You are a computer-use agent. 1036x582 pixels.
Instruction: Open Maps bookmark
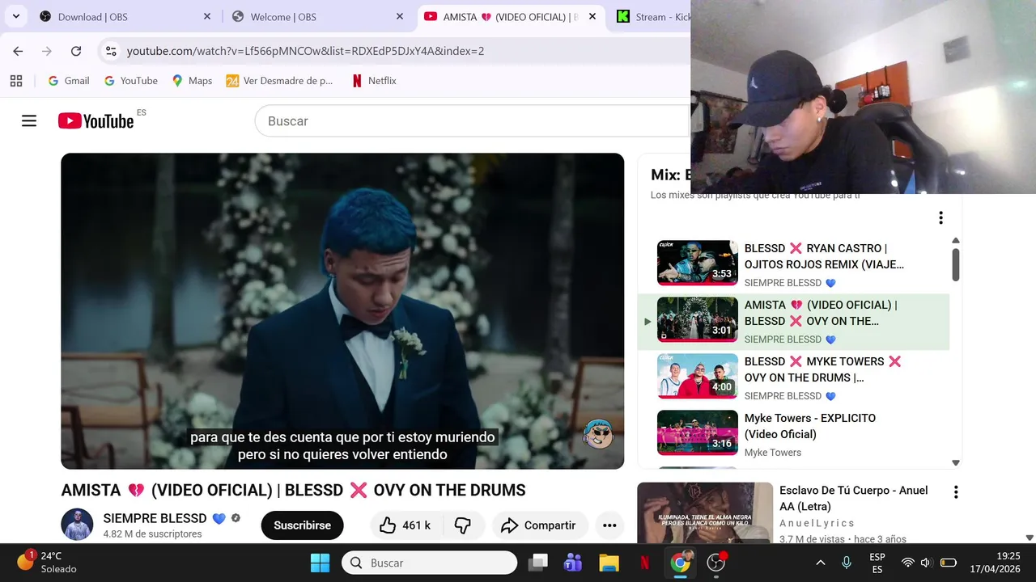click(192, 81)
